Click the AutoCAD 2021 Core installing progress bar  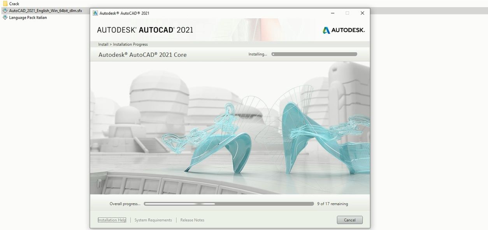coord(314,54)
